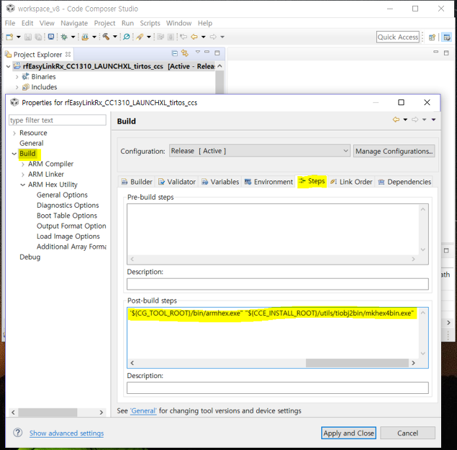This screenshot has height=450, width=457.
Task: Collapse the rfEasyLinkRx project node
Action: (x=9, y=66)
